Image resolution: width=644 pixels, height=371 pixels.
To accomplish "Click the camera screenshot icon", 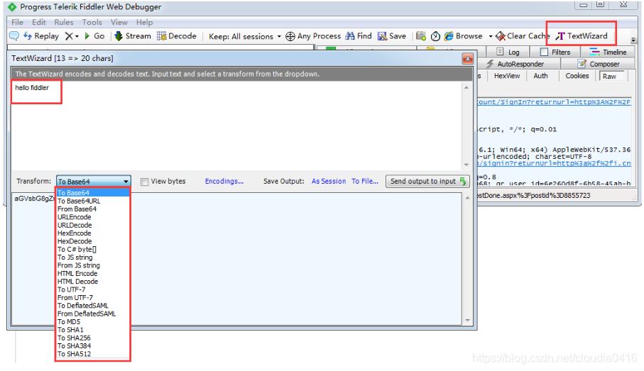I will [421, 36].
